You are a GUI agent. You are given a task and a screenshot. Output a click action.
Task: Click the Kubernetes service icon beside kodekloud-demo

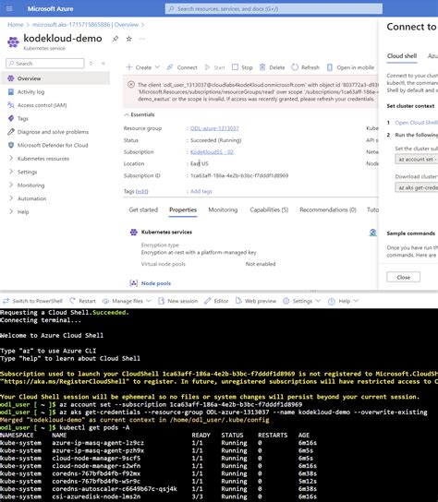click(x=13, y=42)
